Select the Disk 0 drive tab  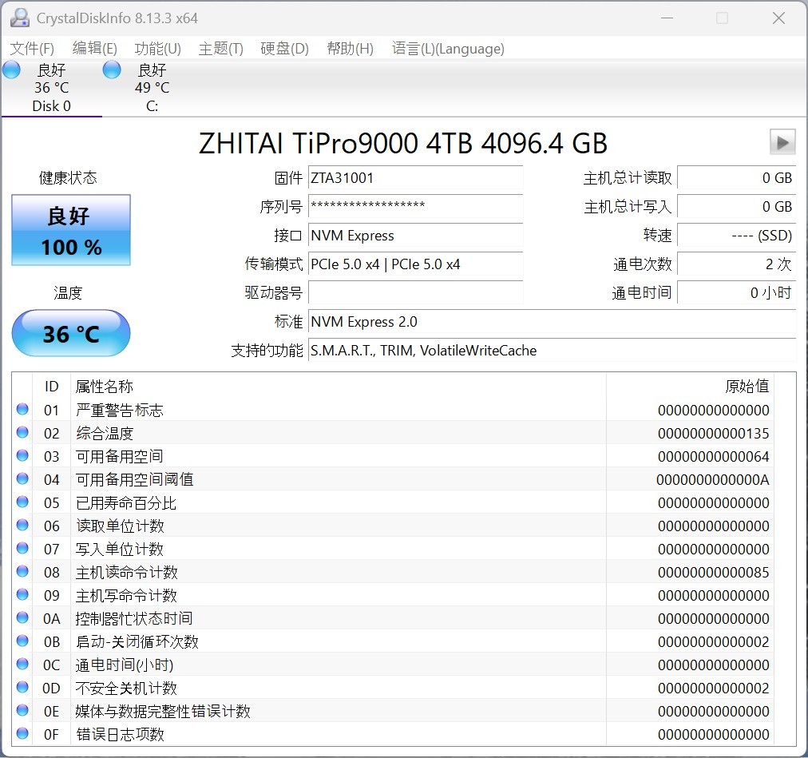pyautogui.click(x=52, y=88)
